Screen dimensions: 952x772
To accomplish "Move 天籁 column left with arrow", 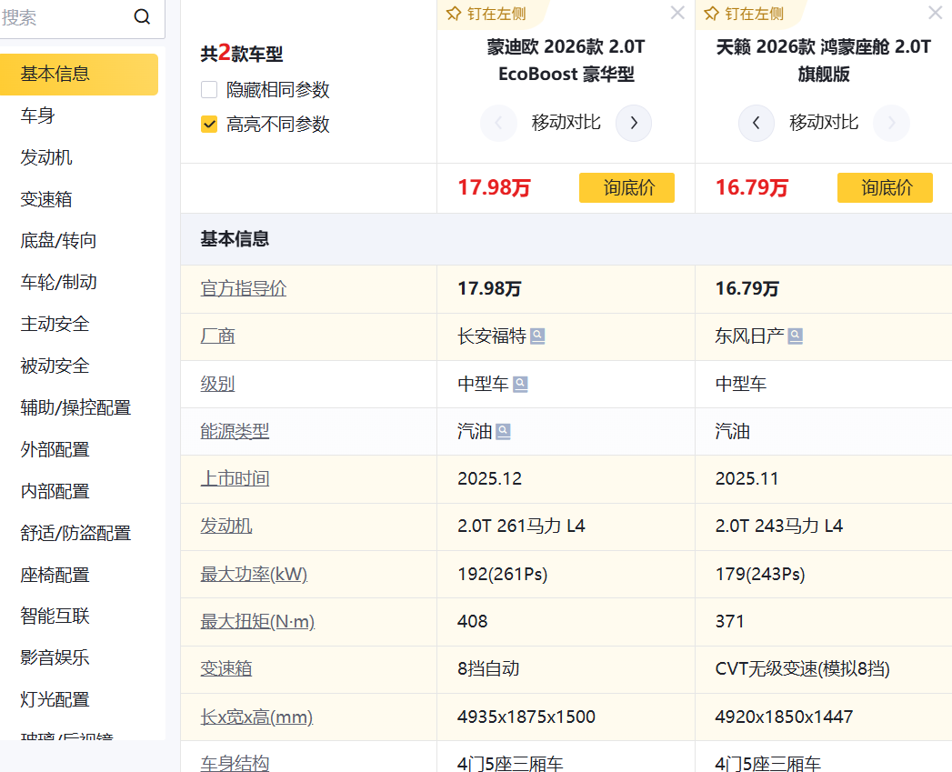I will pyautogui.click(x=757, y=123).
